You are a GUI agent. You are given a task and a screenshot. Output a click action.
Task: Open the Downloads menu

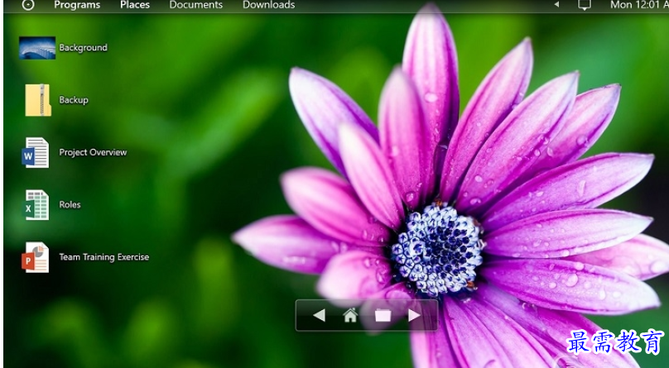pyautogui.click(x=269, y=5)
